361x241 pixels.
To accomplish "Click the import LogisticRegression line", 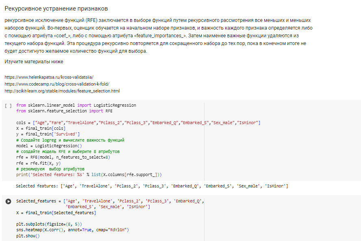I will click(76, 105).
